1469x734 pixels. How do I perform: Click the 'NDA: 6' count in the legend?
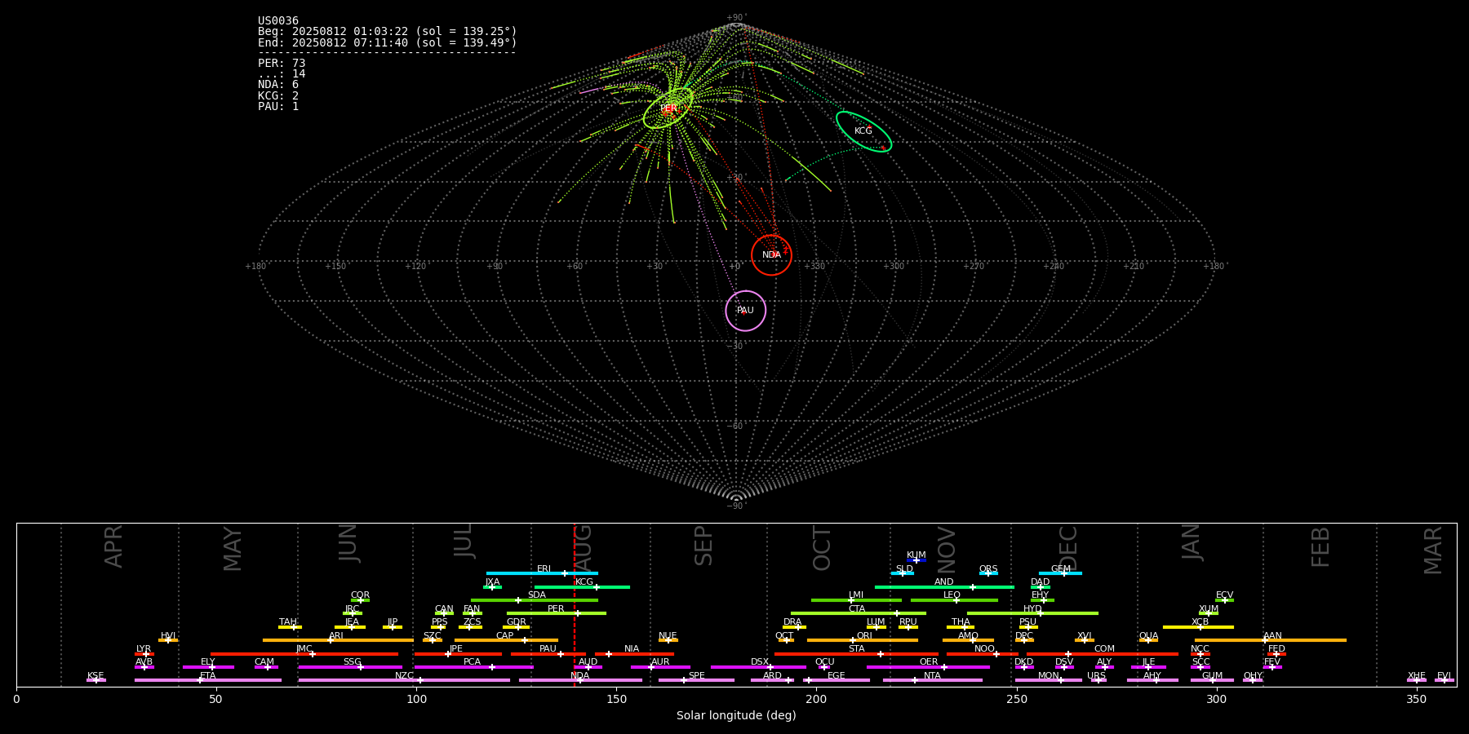[278, 85]
